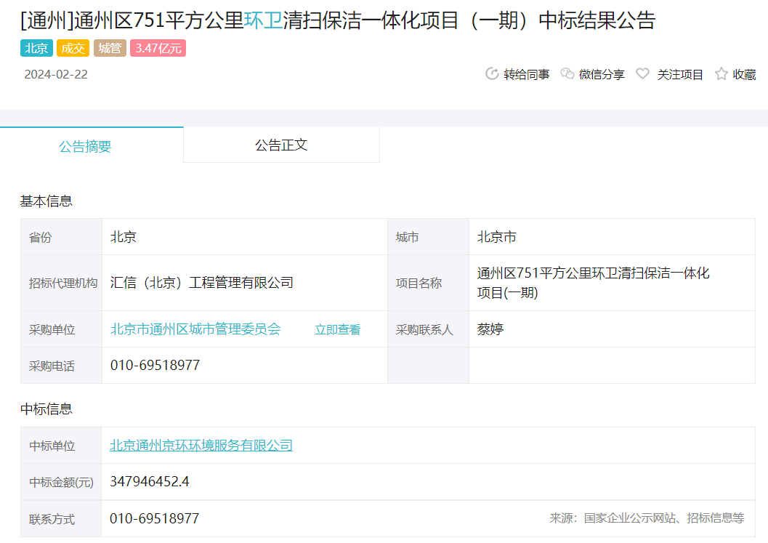Click the 采购电话 label cell
768x543 pixels.
tap(62, 366)
